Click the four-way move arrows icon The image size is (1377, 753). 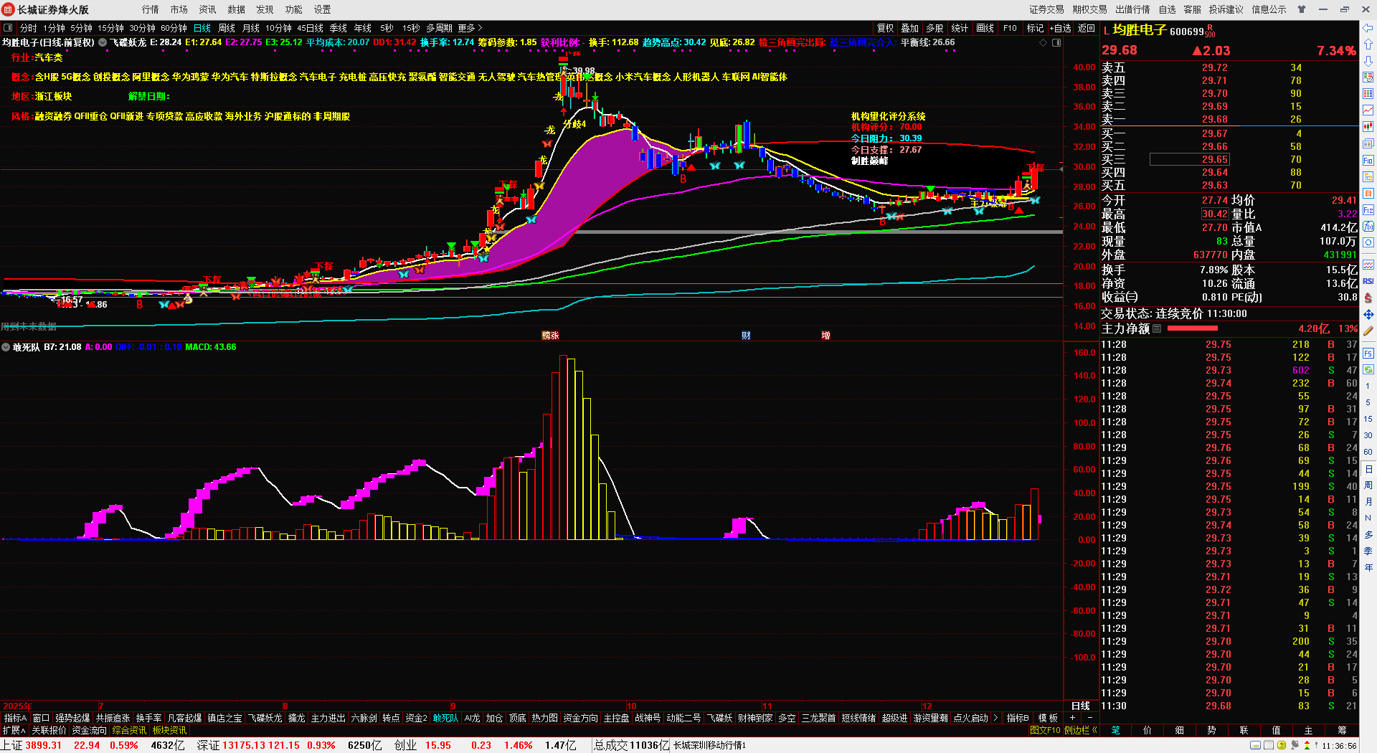[1368, 314]
